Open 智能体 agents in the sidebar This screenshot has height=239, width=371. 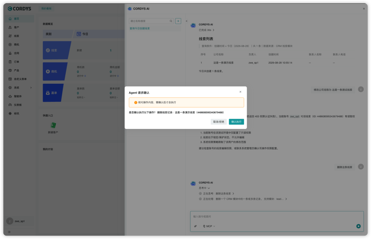(x=19, y=96)
